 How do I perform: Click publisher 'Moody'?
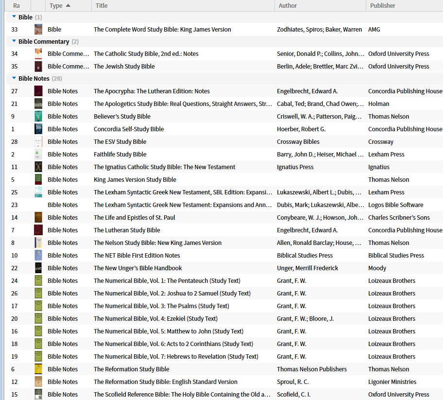377,268
